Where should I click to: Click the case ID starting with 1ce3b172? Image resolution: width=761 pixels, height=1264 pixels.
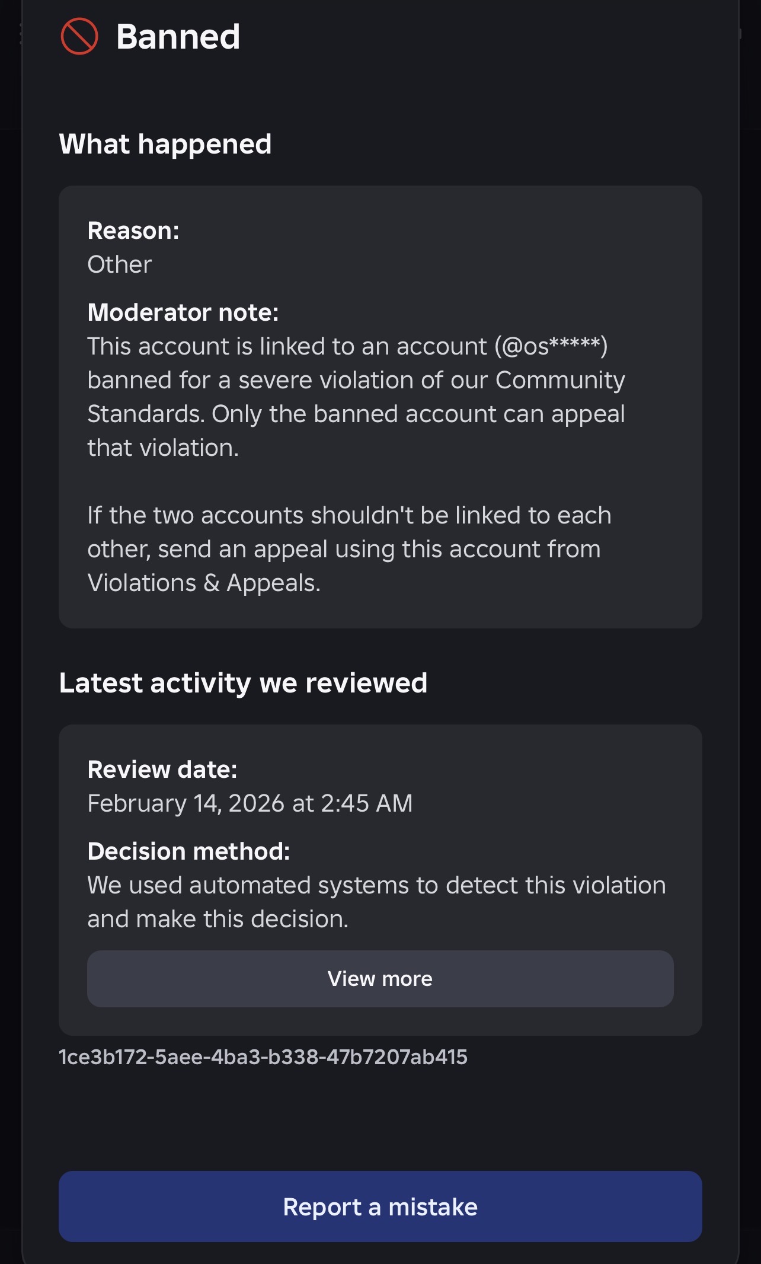pos(263,1057)
